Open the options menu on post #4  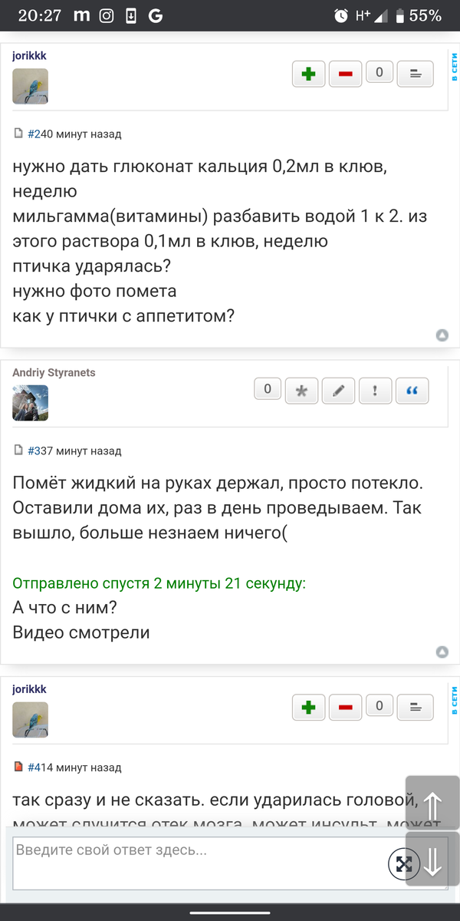[416, 707]
